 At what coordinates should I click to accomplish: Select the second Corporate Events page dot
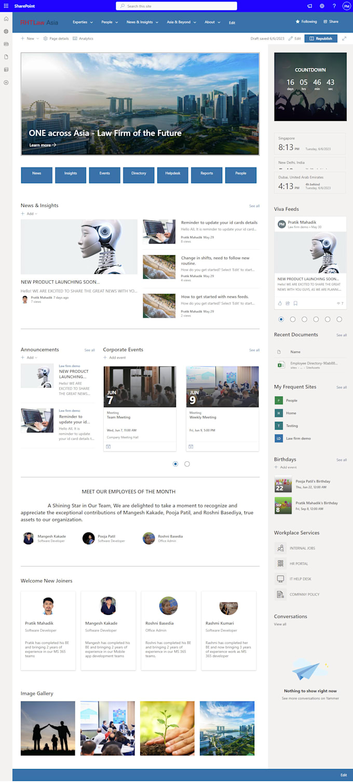pos(187,463)
